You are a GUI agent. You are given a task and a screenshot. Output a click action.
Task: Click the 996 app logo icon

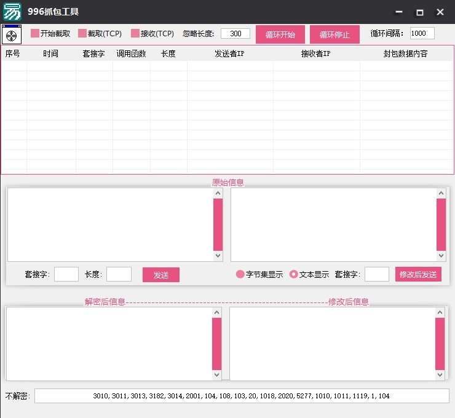pyautogui.click(x=12, y=12)
